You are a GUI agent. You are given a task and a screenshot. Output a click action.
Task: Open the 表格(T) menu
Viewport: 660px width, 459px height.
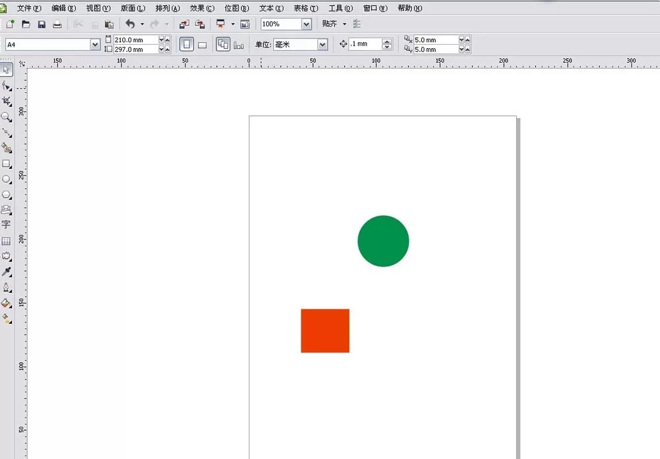pyautogui.click(x=306, y=8)
